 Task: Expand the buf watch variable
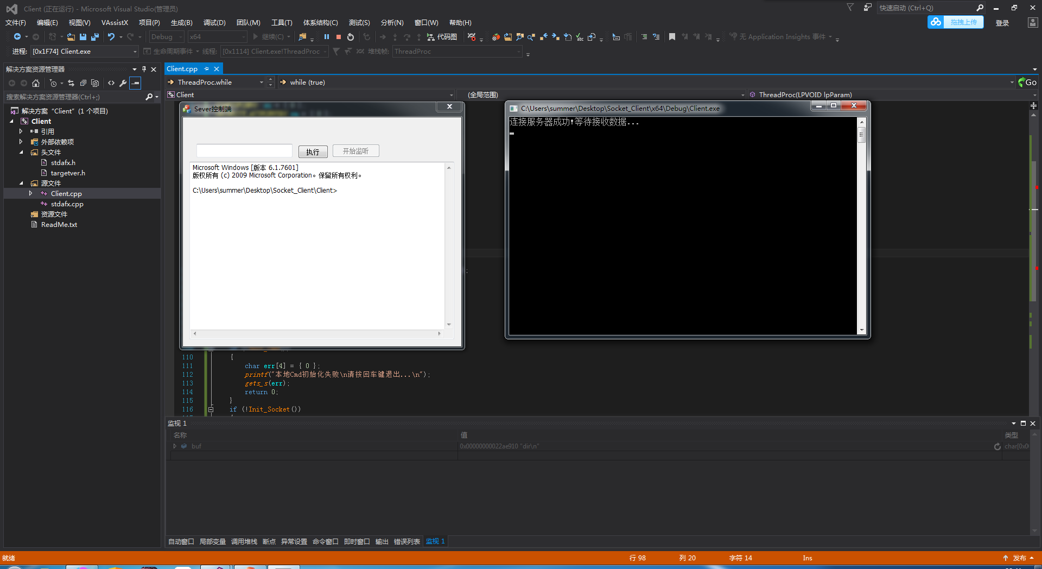pyautogui.click(x=175, y=446)
